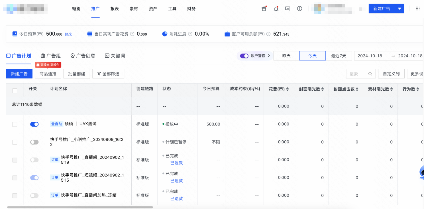Click the magnifier icon in the search box

pos(370,74)
